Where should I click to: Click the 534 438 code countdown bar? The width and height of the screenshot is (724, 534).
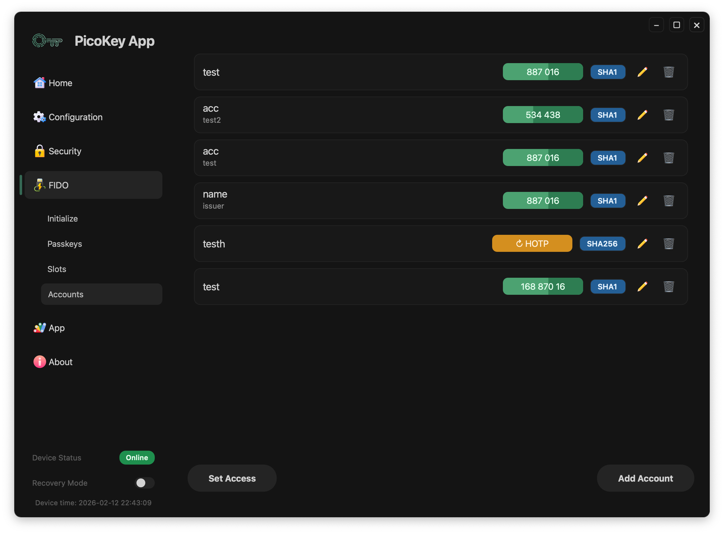(542, 115)
